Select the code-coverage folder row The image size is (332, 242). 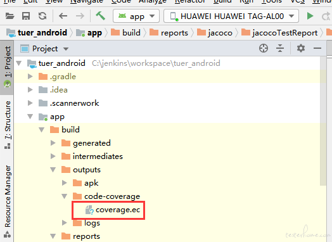click(167, 196)
